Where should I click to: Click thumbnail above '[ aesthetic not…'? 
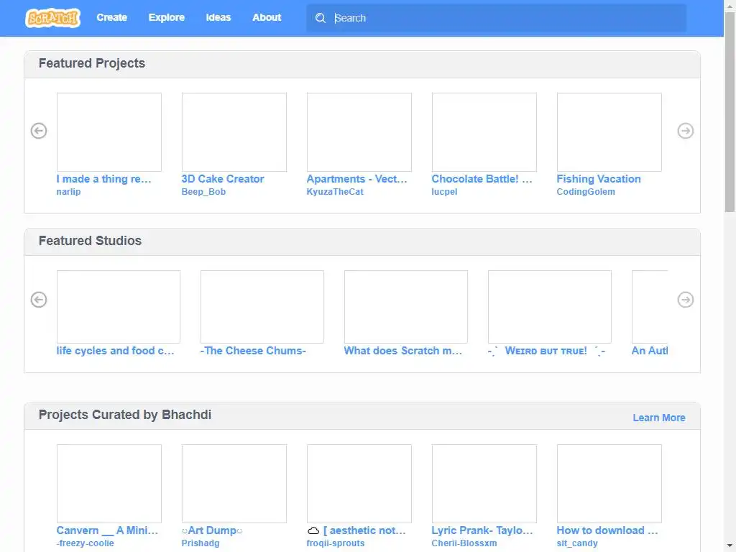coord(359,484)
